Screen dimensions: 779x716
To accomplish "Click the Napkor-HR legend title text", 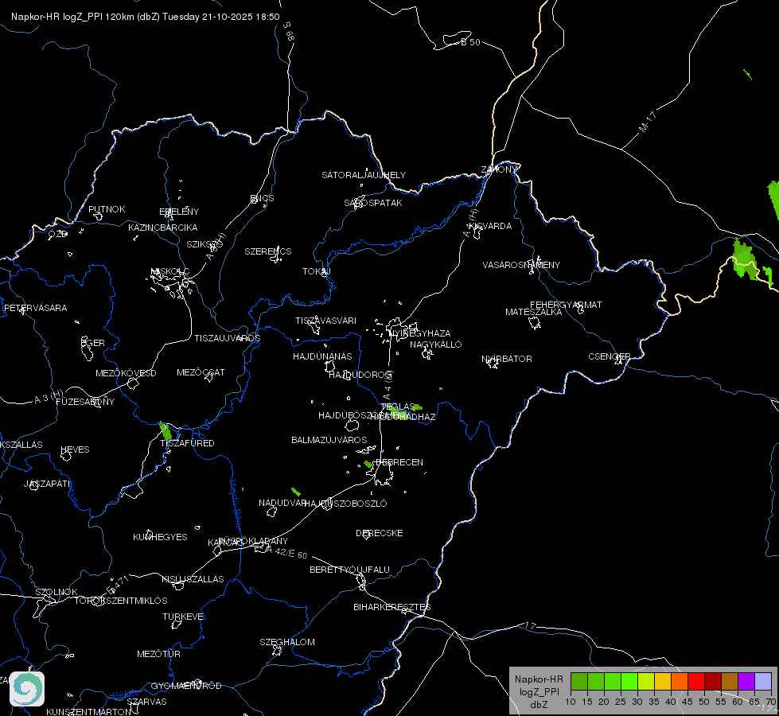I will [539, 679].
